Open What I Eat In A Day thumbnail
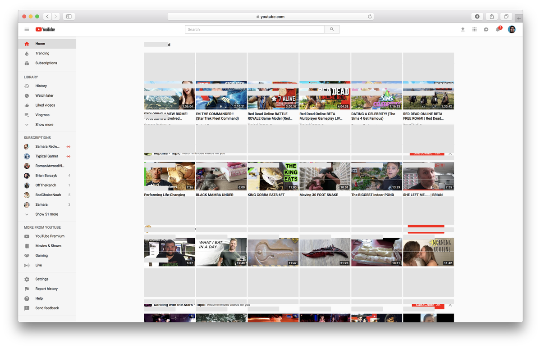The image size is (541, 348). point(221,252)
